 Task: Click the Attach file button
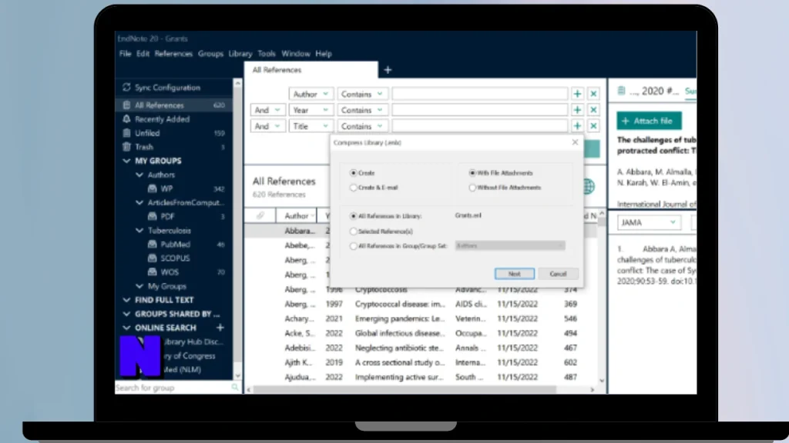[x=649, y=121]
